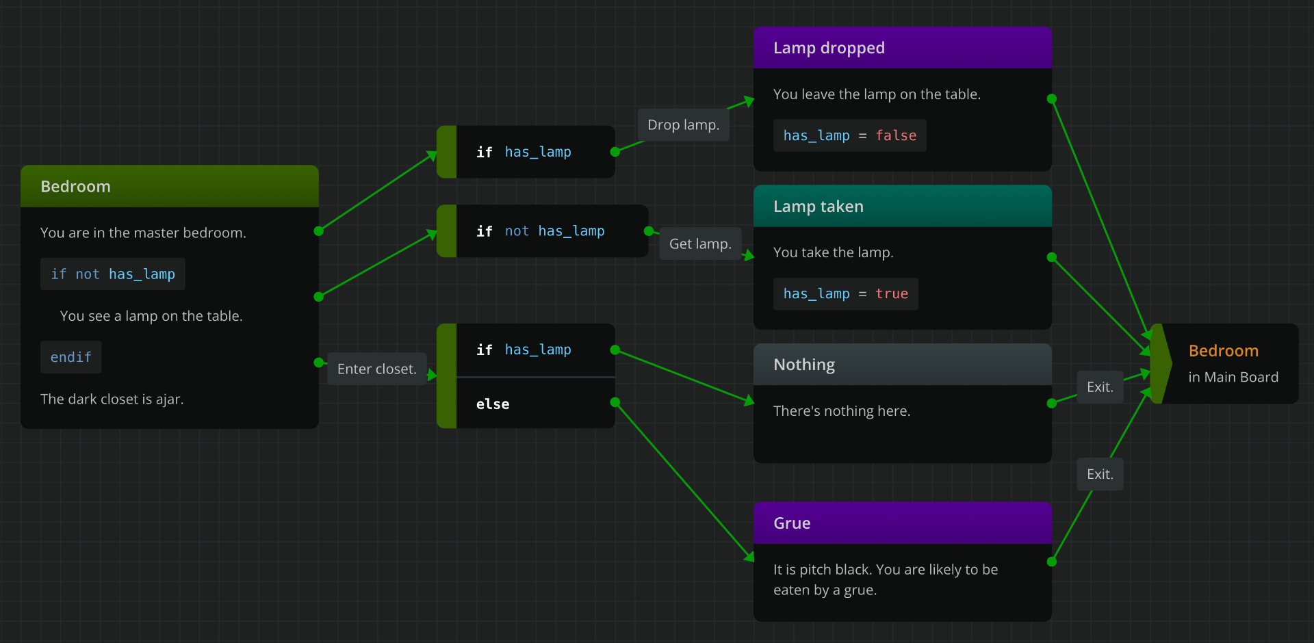
Task: Click the has_lamp = true code chip
Action: [845, 293]
